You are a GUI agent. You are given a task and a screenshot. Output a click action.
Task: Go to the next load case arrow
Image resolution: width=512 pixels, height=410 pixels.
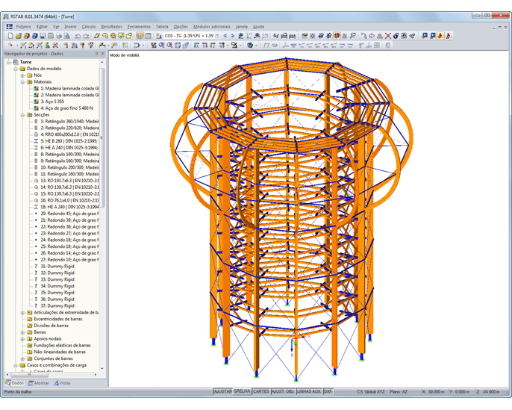[233, 36]
